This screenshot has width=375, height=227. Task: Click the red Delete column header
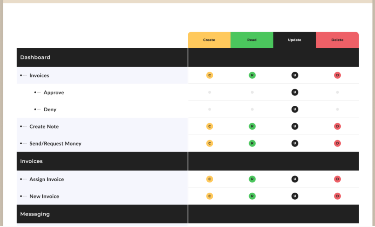(x=337, y=40)
